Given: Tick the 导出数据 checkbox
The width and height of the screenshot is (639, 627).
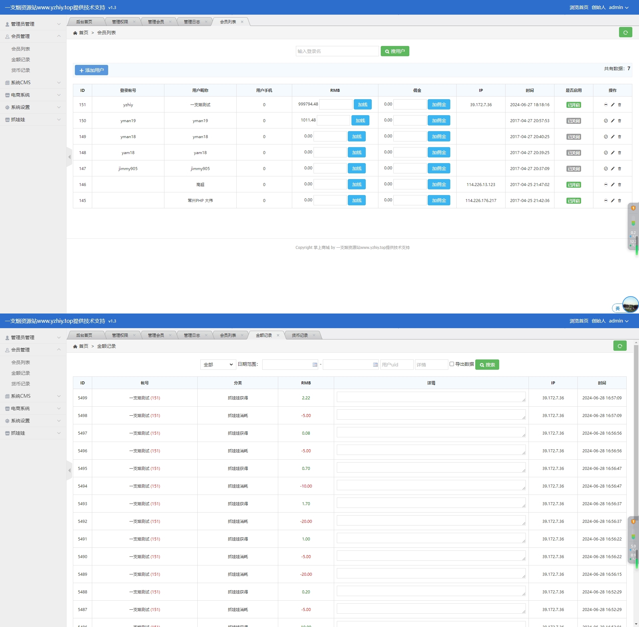Looking at the screenshot, I should click(x=452, y=364).
